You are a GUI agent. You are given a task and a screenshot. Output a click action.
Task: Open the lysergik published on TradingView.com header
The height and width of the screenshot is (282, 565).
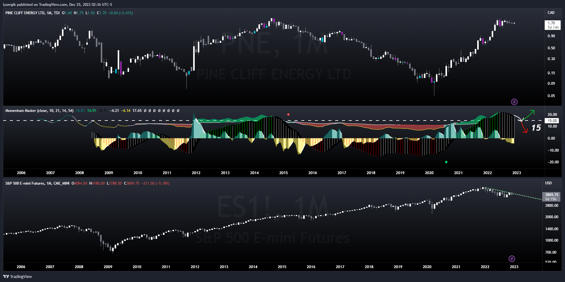pos(58,5)
